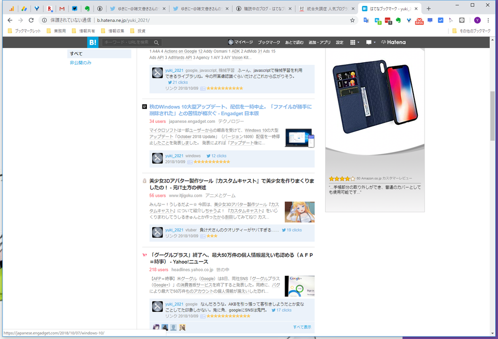The height and width of the screenshot is (339, 498).
Task: Open 設定 in Hatena header
Action: (339, 42)
